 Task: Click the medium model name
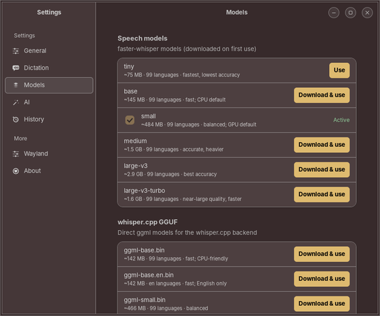point(135,141)
